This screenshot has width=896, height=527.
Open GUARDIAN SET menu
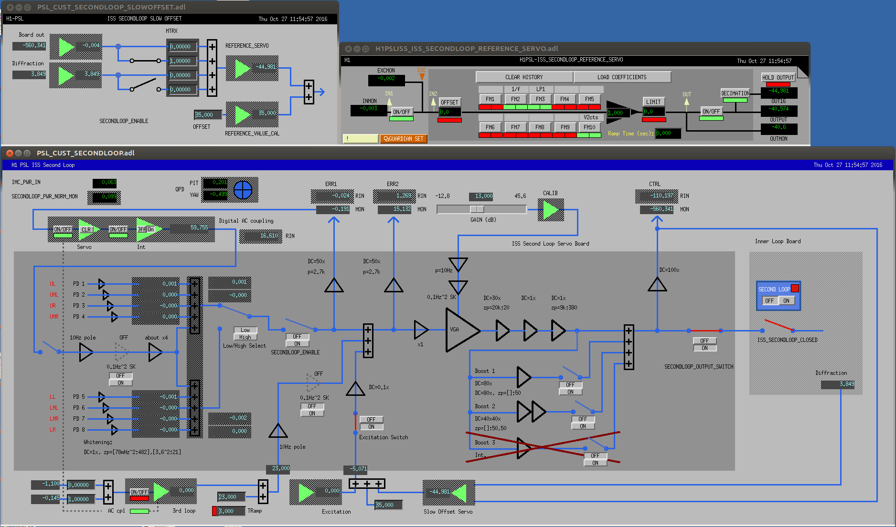(404, 139)
